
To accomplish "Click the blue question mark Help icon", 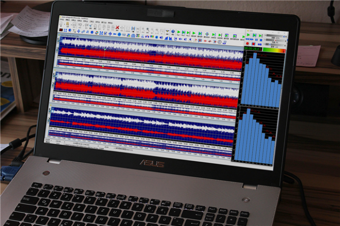I will click(173, 31).
